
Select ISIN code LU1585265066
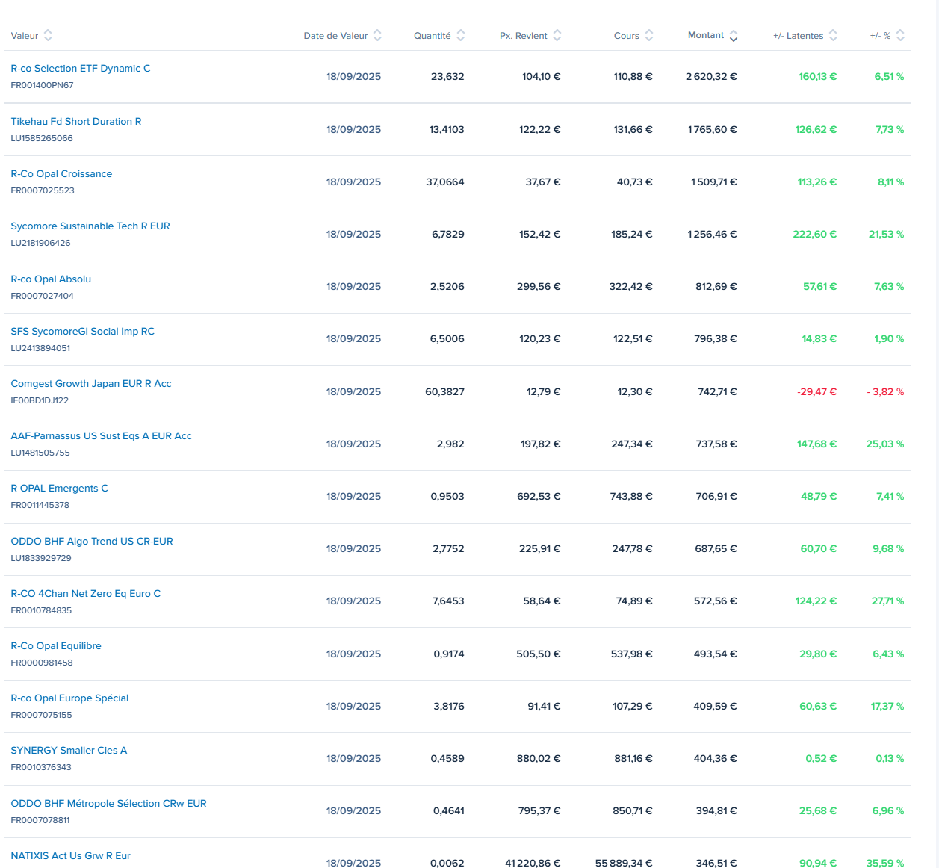pyautogui.click(x=42, y=138)
